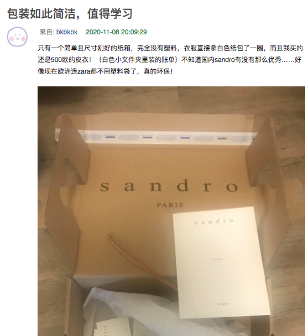Click the PARIS text at card bottom
Image resolution: width=308 pixels, height=336 pixels.
[x=223, y=304]
